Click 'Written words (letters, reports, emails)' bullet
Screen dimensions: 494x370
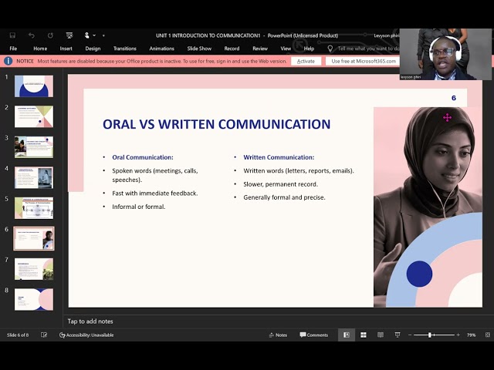299,171
